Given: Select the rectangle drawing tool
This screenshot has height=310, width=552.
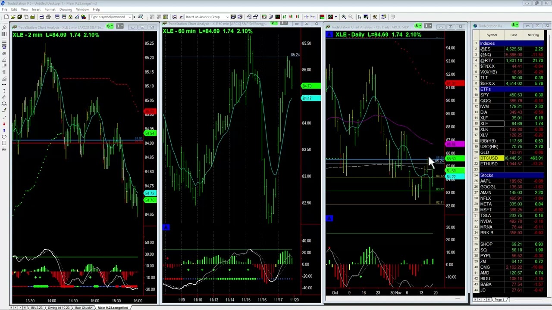Looking at the screenshot, I should [4, 143].
